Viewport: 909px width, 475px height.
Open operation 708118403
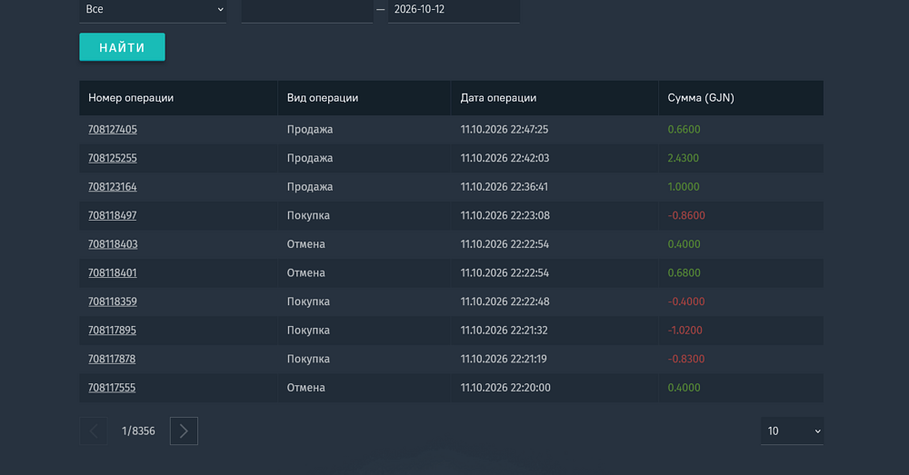113,244
